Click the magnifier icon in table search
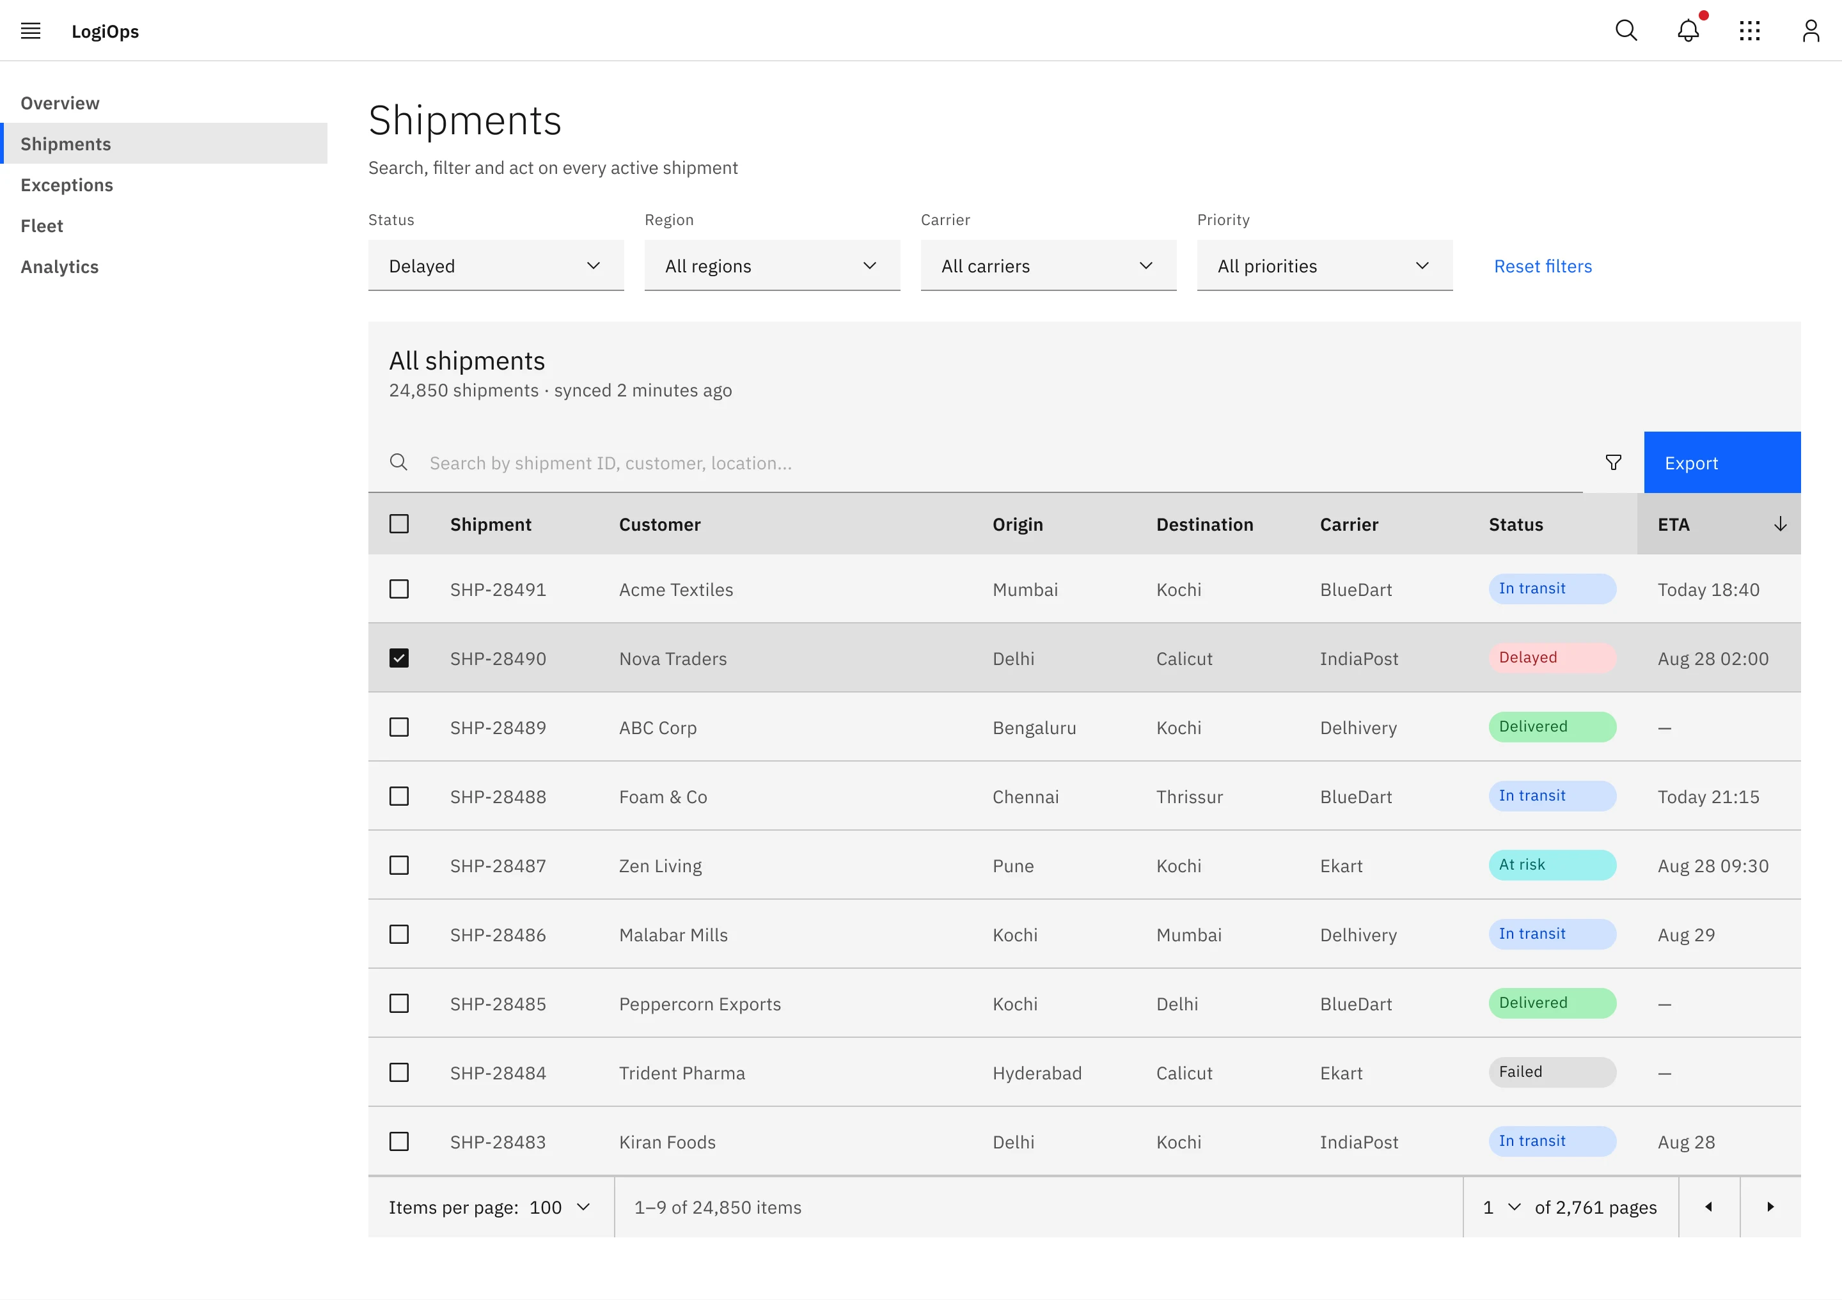Viewport: 1842px width, 1300px height. (x=398, y=463)
